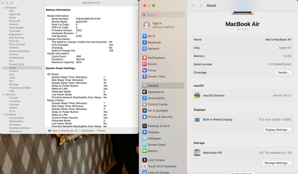
Task: Collapse the Software tree section
Action: [x=3, y=114]
